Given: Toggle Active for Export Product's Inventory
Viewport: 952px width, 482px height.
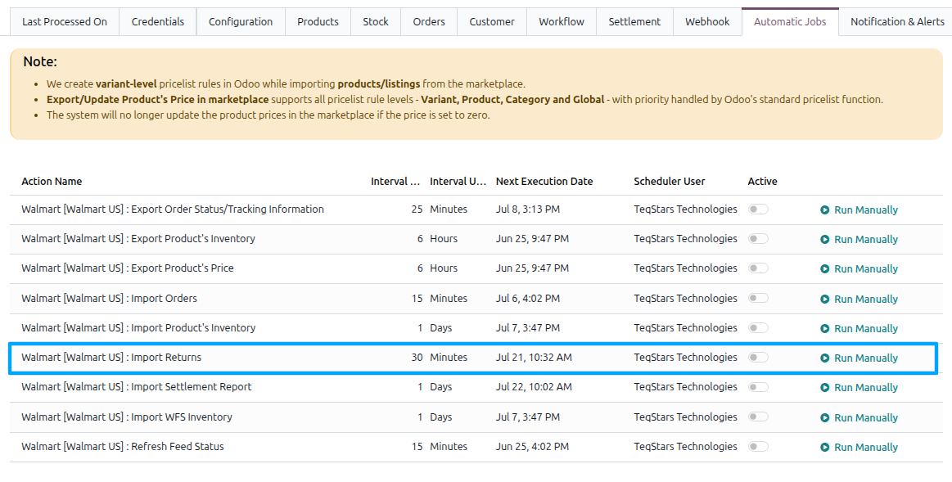Looking at the screenshot, I should click(758, 239).
